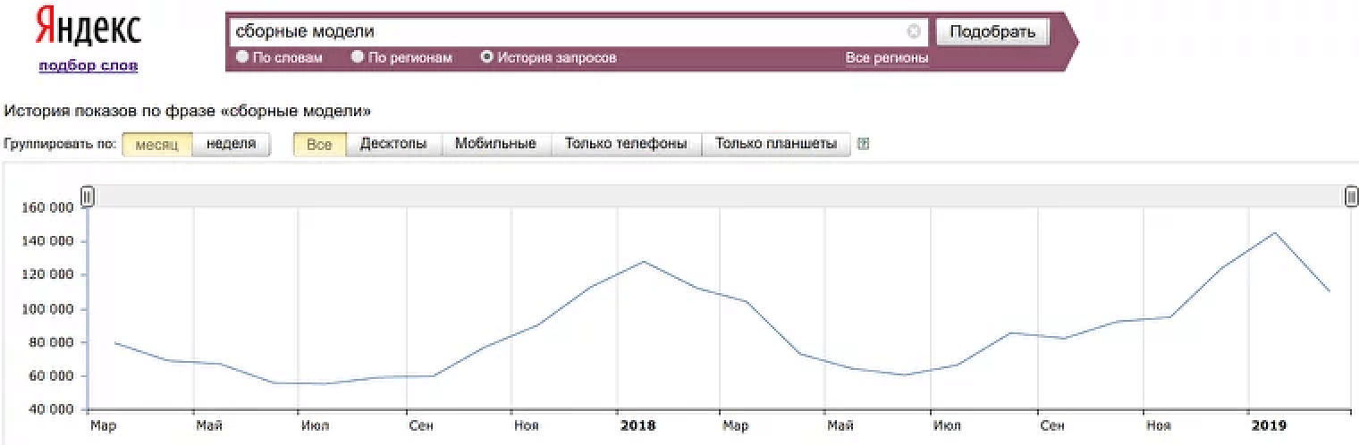Clear the search field with the X icon
Screen dimensions: 1359x445
(913, 31)
